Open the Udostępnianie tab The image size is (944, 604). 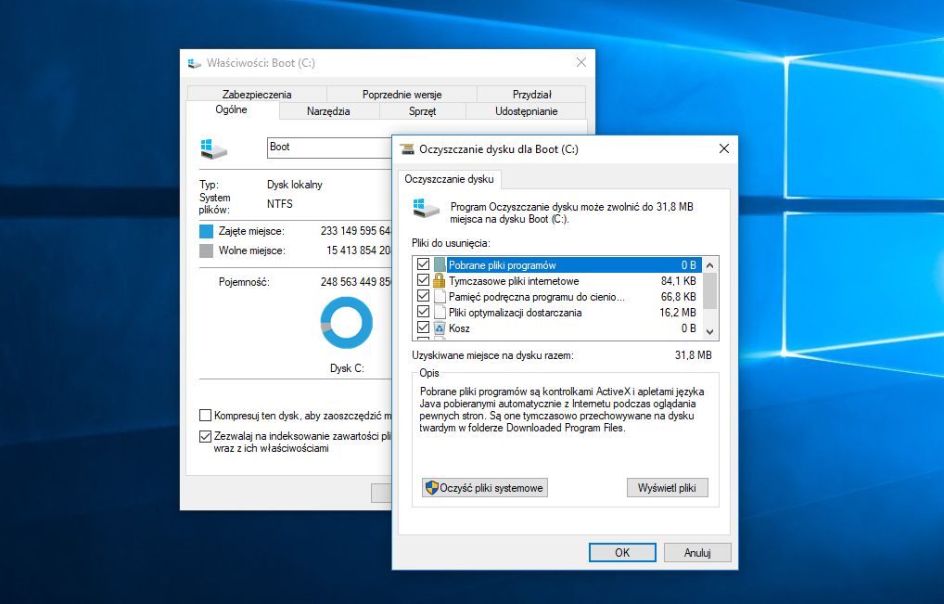526,110
